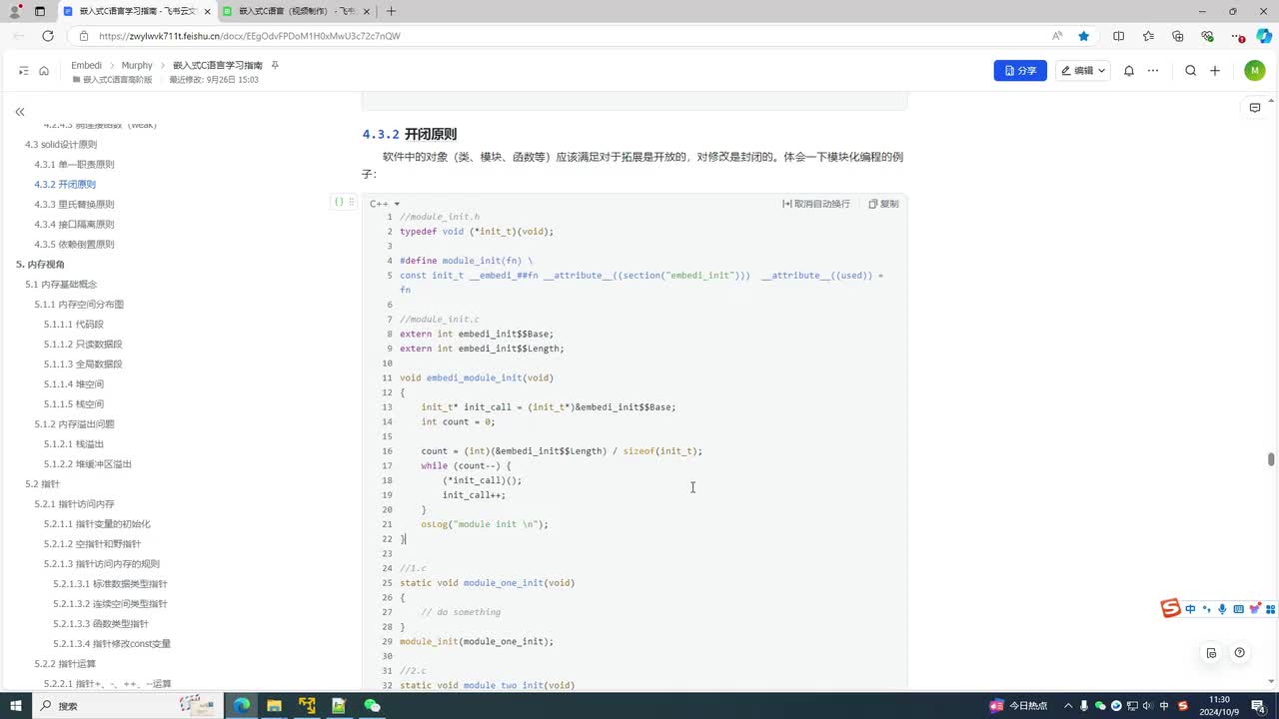Click the Murphy breadcrumb
Screen dimensions: 1279x719
[137, 65]
